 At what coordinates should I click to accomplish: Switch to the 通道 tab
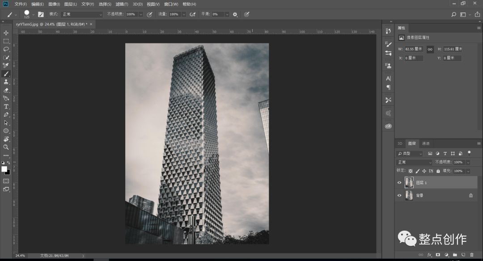pyautogui.click(x=426, y=143)
